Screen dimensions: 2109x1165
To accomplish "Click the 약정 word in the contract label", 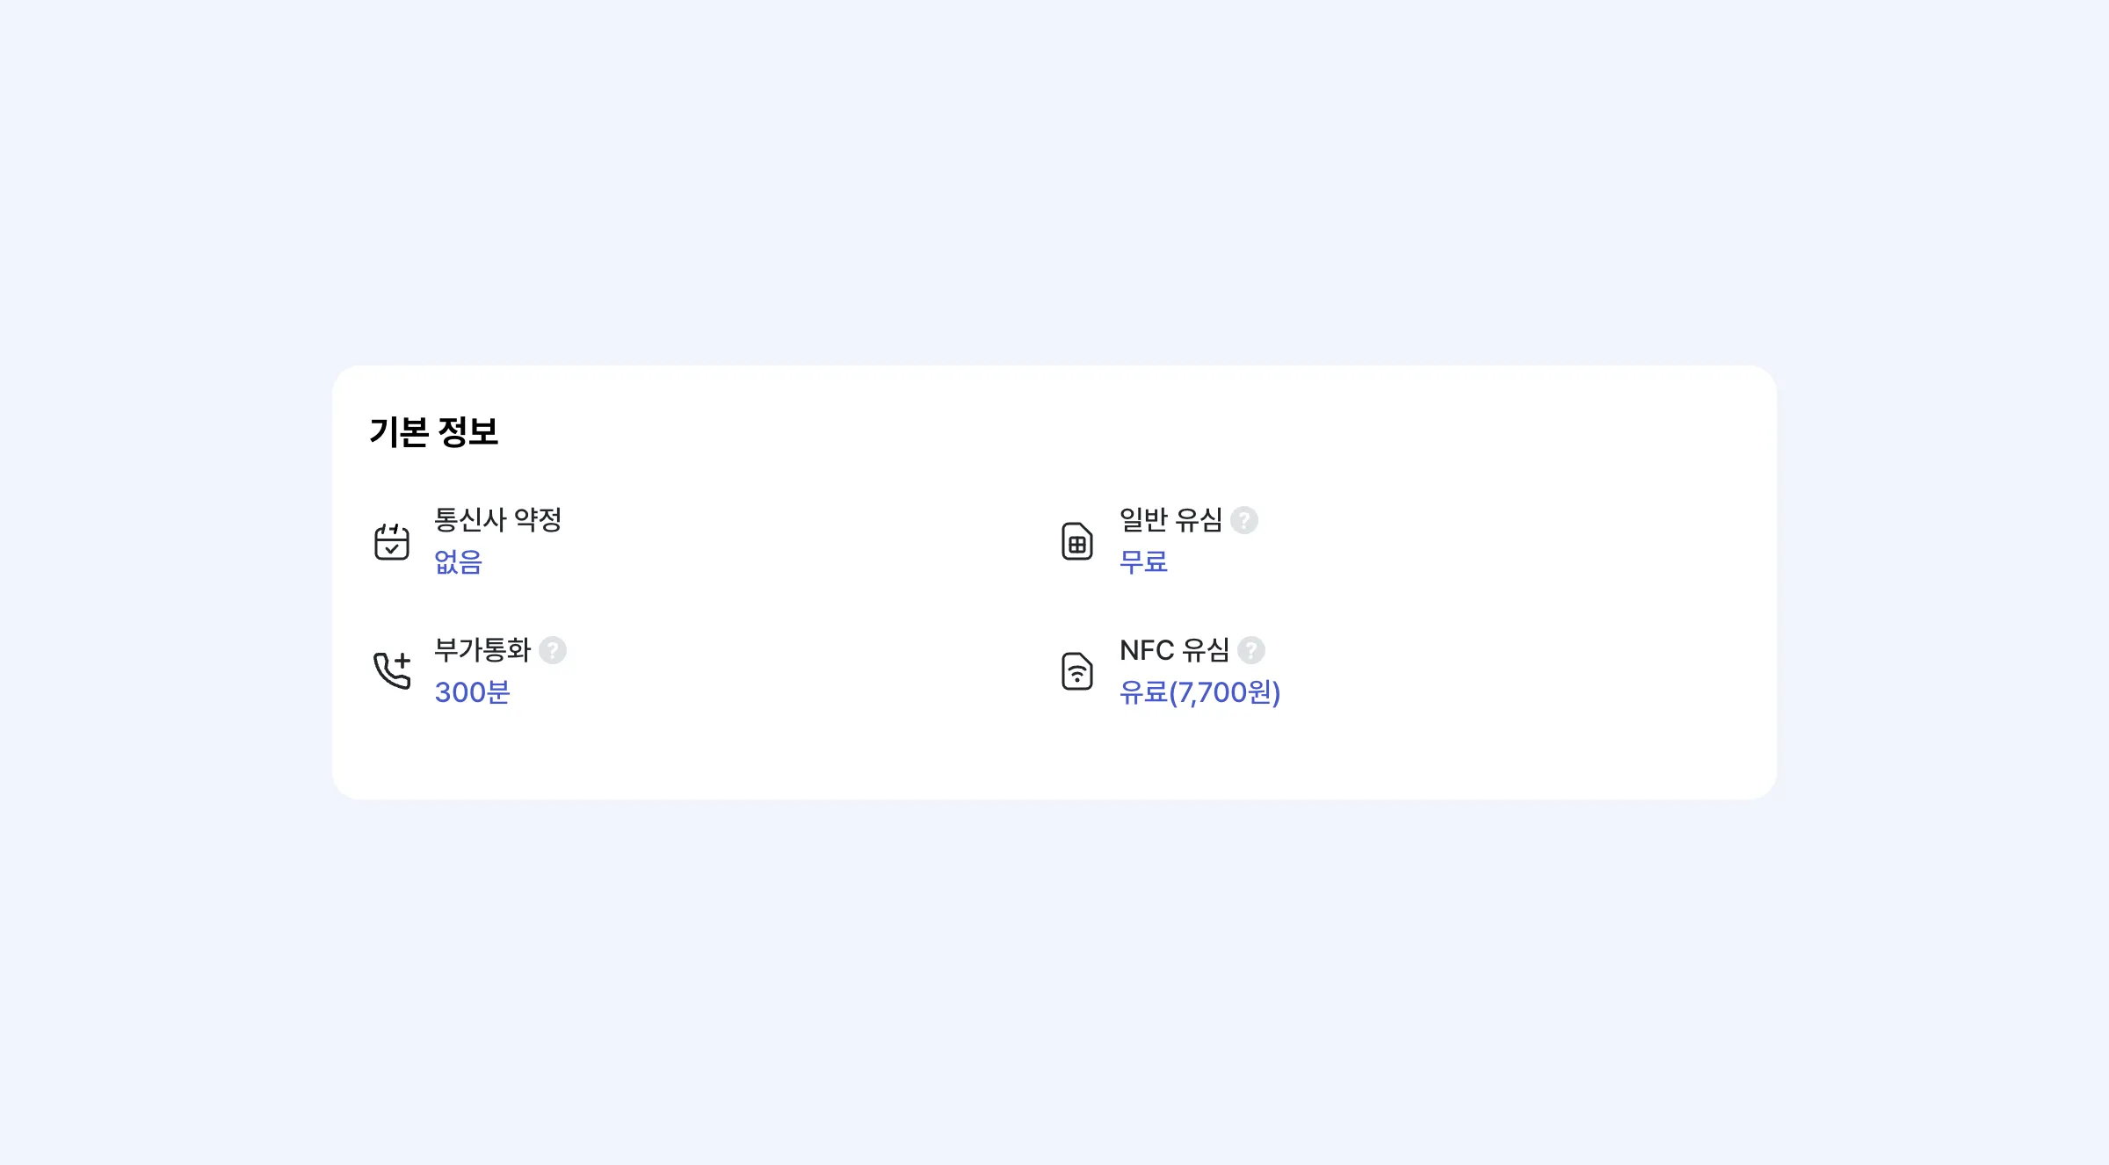I will point(538,520).
